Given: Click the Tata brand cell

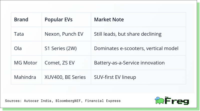Looking at the screenshot, I should (26, 34).
